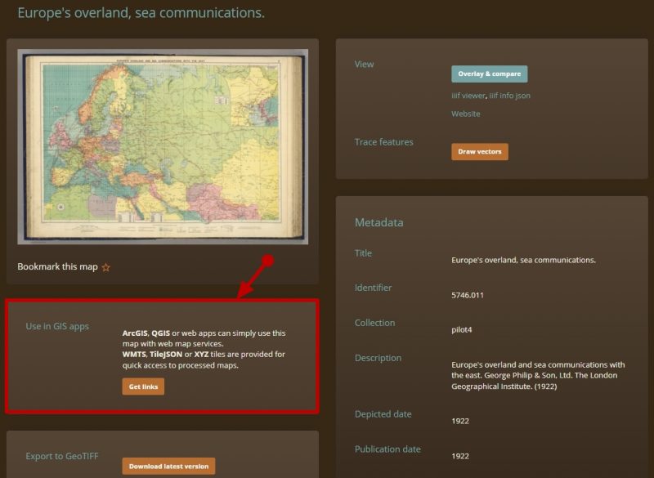Open the iiif info json link

coord(509,96)
